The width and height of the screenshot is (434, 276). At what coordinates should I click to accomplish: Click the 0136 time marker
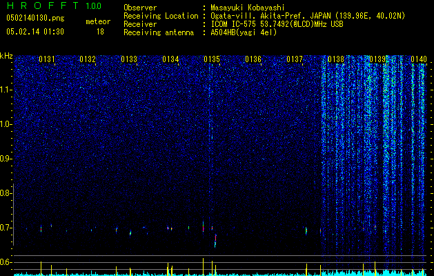coord(253,59)
